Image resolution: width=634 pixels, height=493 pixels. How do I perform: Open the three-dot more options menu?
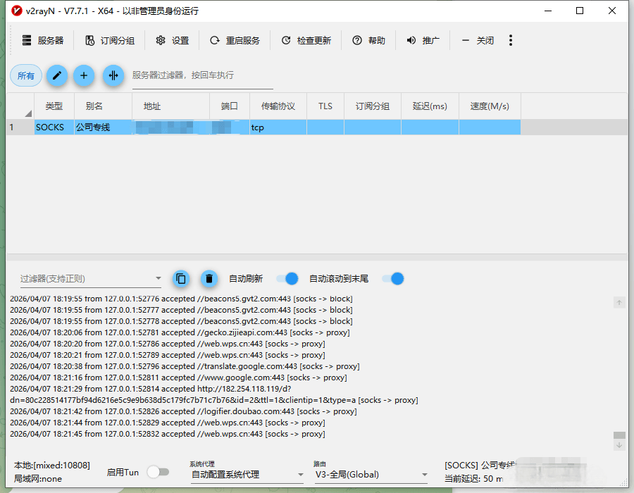pyautogui.click(x=511, y=40)
